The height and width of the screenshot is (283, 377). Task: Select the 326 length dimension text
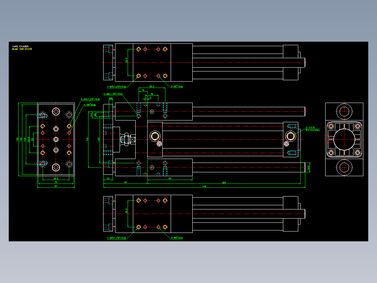coord(224,182)
